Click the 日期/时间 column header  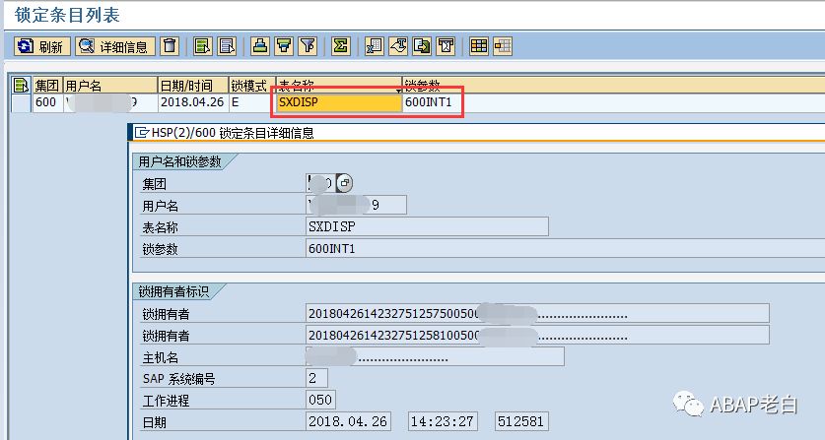(192, 86)
